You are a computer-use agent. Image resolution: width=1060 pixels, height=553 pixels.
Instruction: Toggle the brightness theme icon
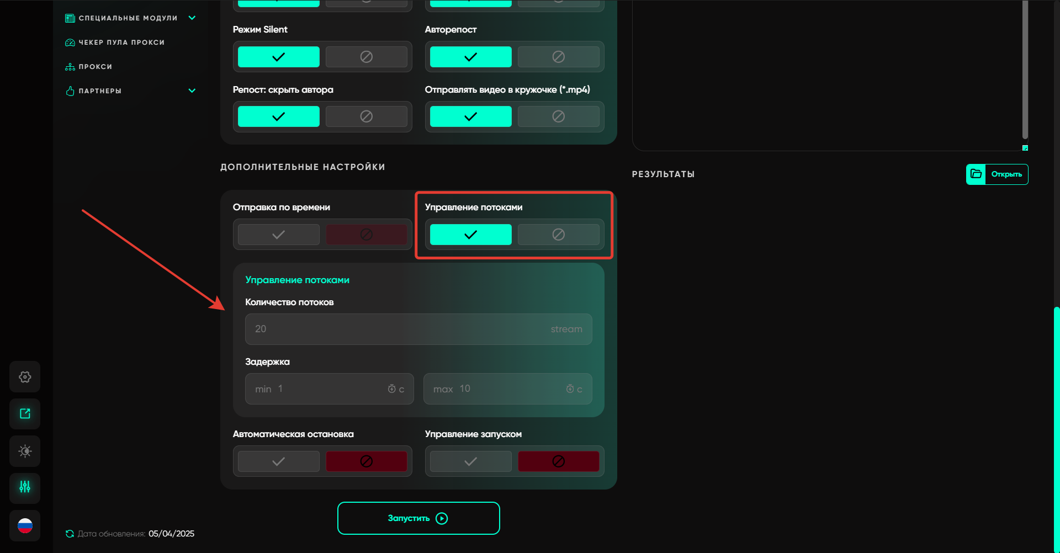click(x=25, y=451)
